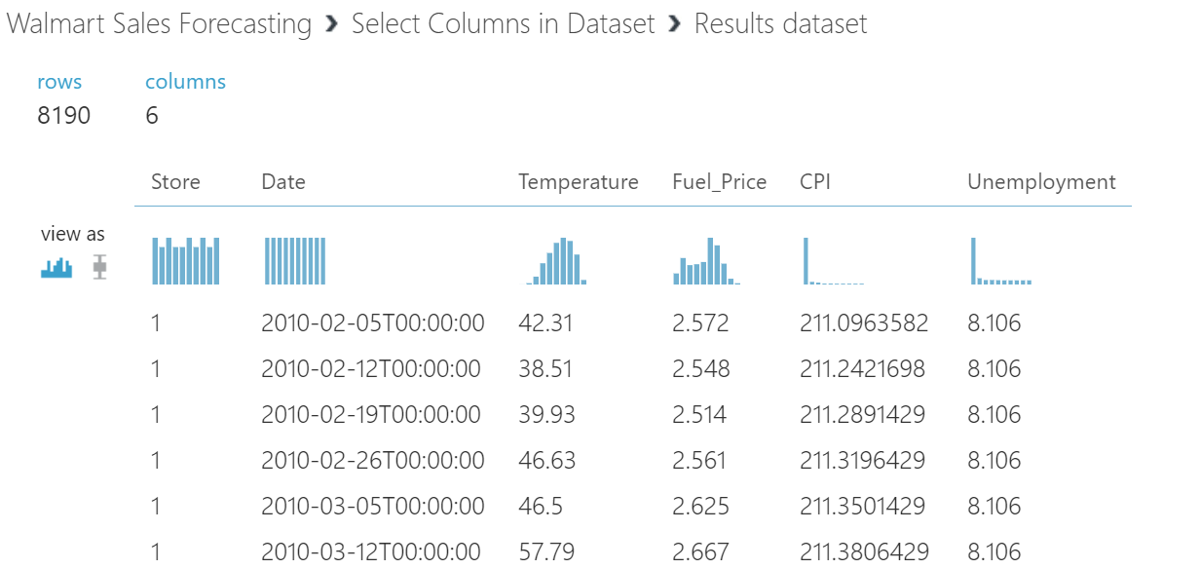This screenshot has height=569, width=1200.
Task: Click Store value in 2010-02-12 row
Action: click(x=156, y=368)
